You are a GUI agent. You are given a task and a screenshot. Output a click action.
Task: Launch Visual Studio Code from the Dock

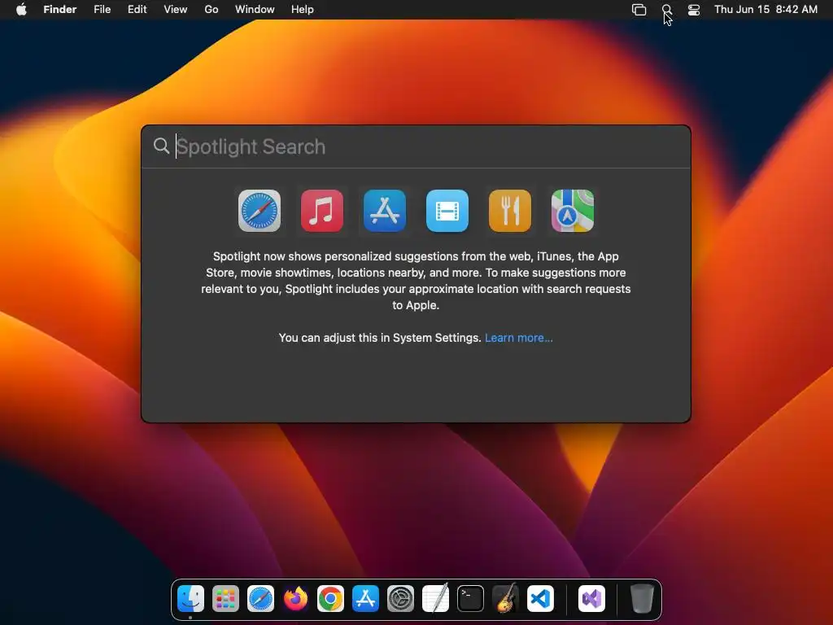tap(540, 598)
